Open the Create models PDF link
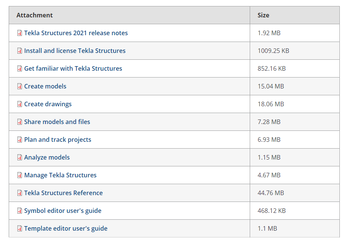 click(45, 86)
